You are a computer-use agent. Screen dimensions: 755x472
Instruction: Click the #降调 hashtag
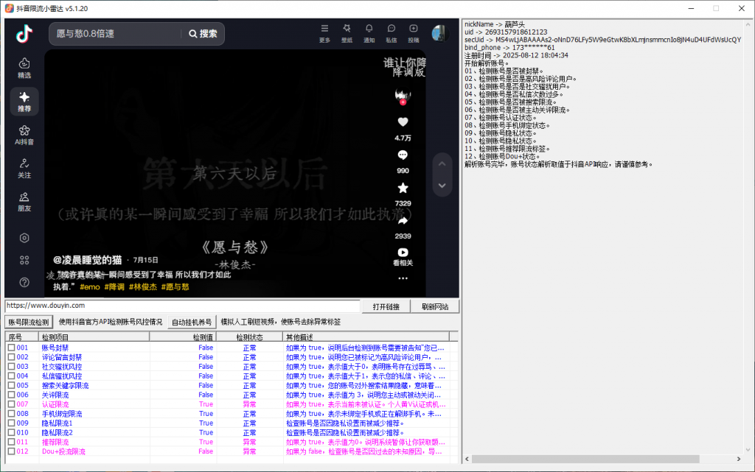(114, 287)
